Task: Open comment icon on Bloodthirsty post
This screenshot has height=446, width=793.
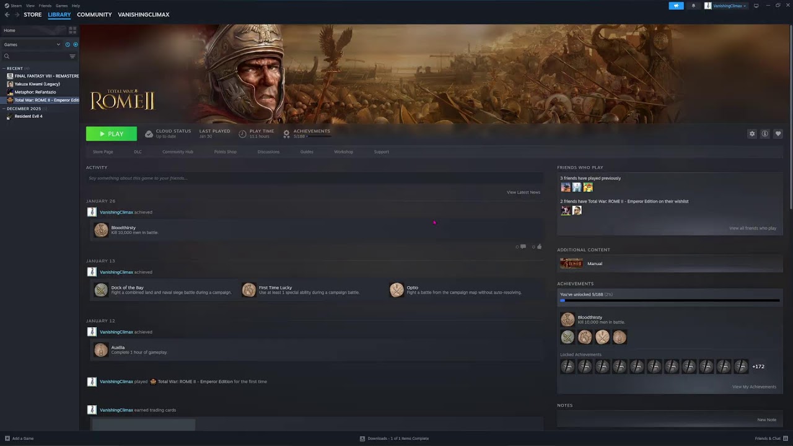Action: click(523, 247)
